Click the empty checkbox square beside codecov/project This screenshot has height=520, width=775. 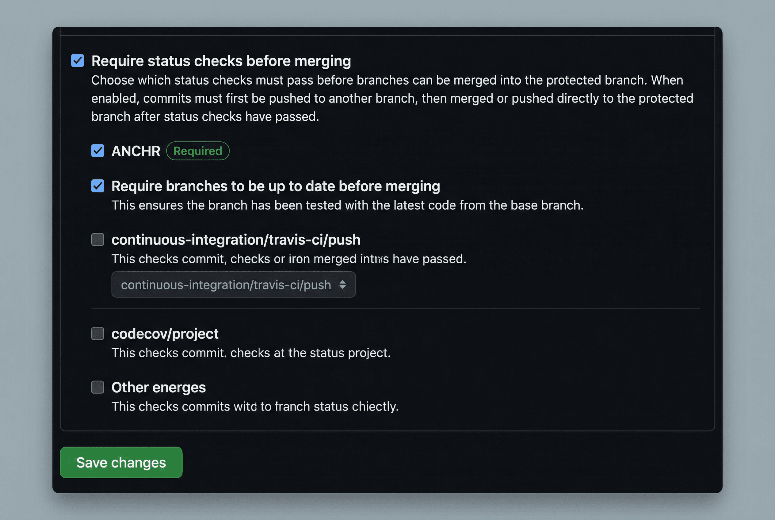[97, 334]
